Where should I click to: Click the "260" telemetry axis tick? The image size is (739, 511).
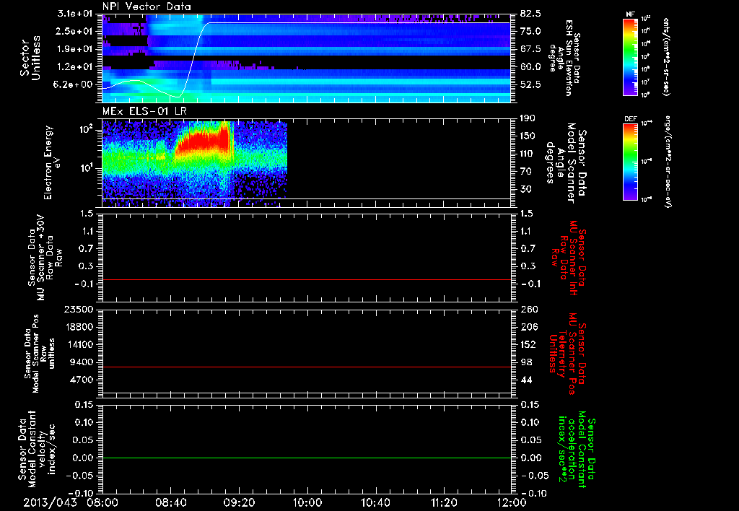[528, 310]
